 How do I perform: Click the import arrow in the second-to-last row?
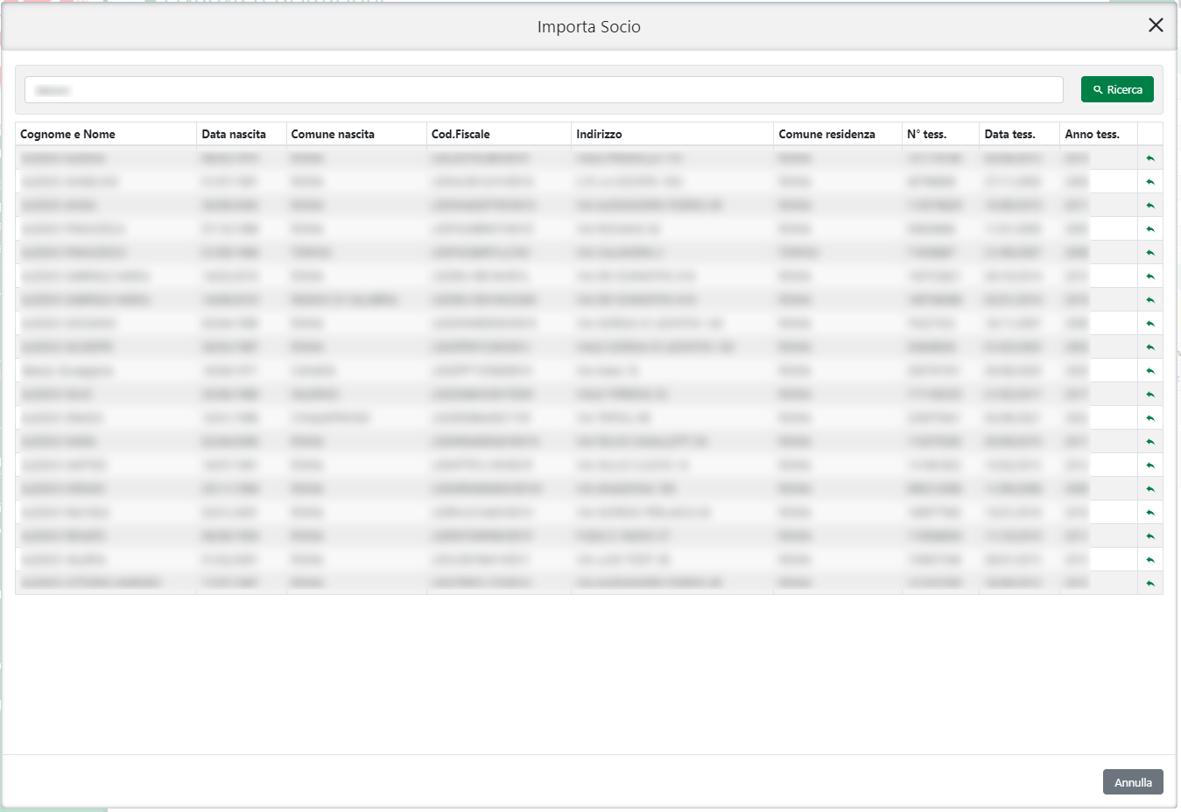point(1149,559)
